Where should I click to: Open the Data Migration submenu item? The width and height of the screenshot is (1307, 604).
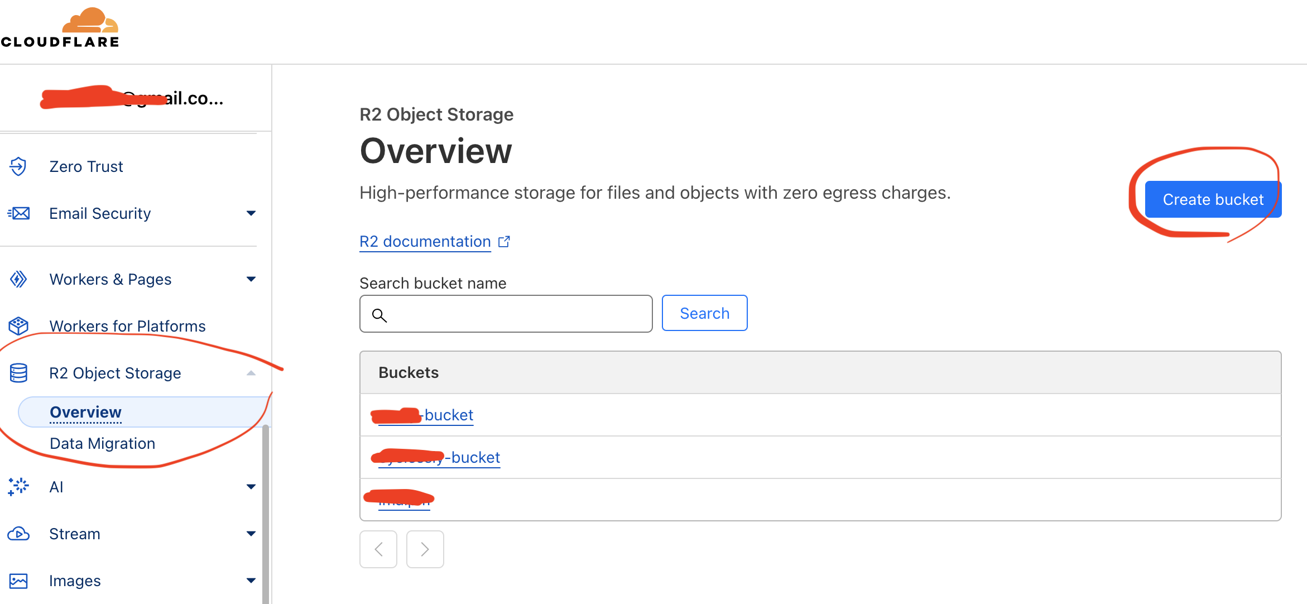pyautogui.click(x=103, y=443)
